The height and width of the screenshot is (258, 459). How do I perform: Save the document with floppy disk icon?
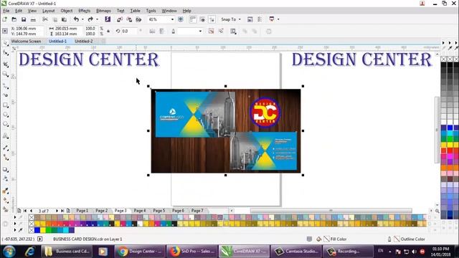coord(24,19)
